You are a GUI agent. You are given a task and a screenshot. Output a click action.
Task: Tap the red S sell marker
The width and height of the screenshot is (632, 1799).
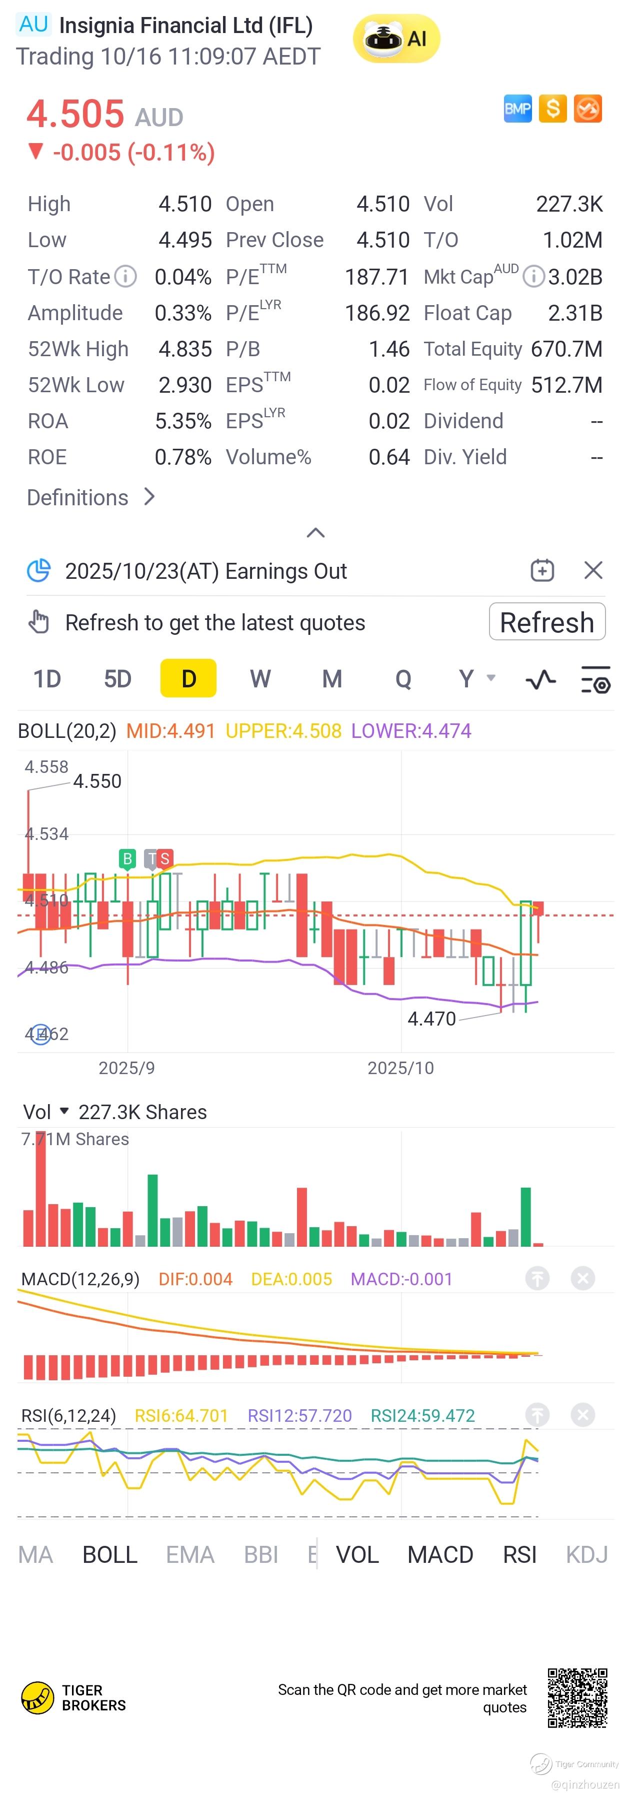point(165,858)
